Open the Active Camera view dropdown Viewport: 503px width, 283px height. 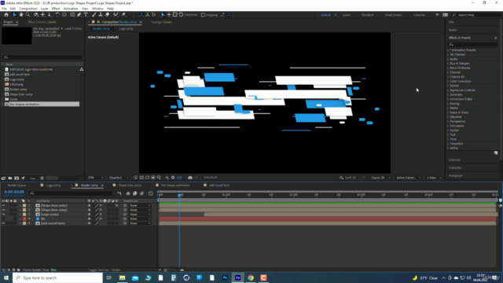pos(408,178)
